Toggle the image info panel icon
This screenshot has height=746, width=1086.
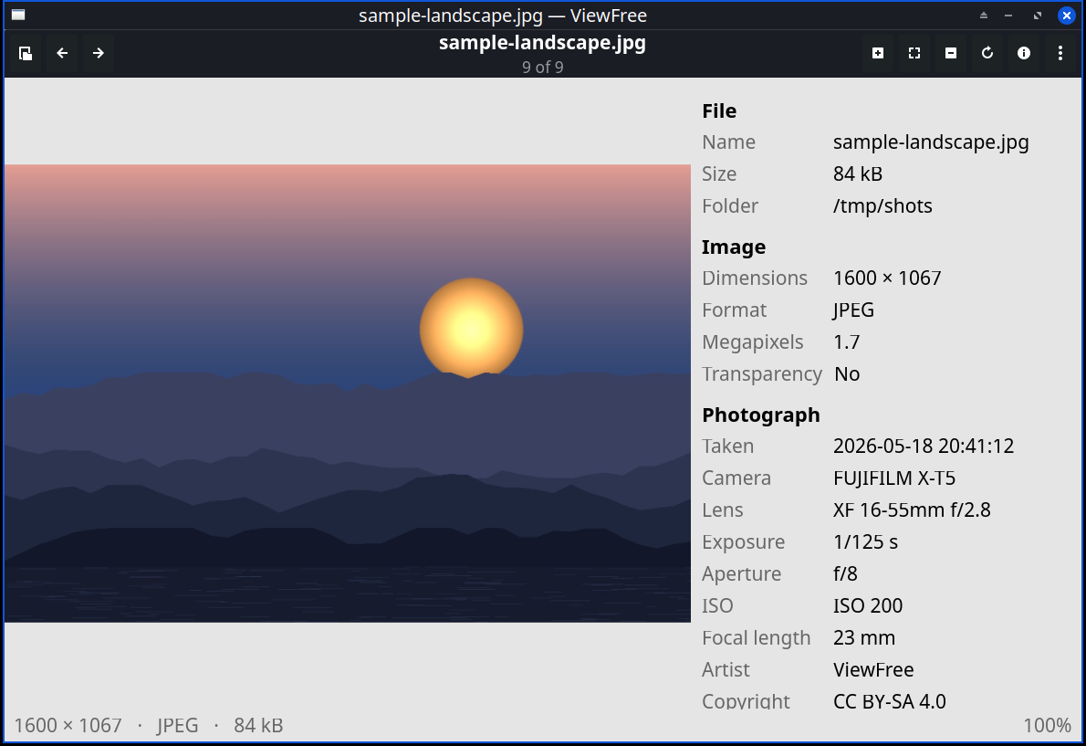pyautogui.click(x=1024, y=53)
